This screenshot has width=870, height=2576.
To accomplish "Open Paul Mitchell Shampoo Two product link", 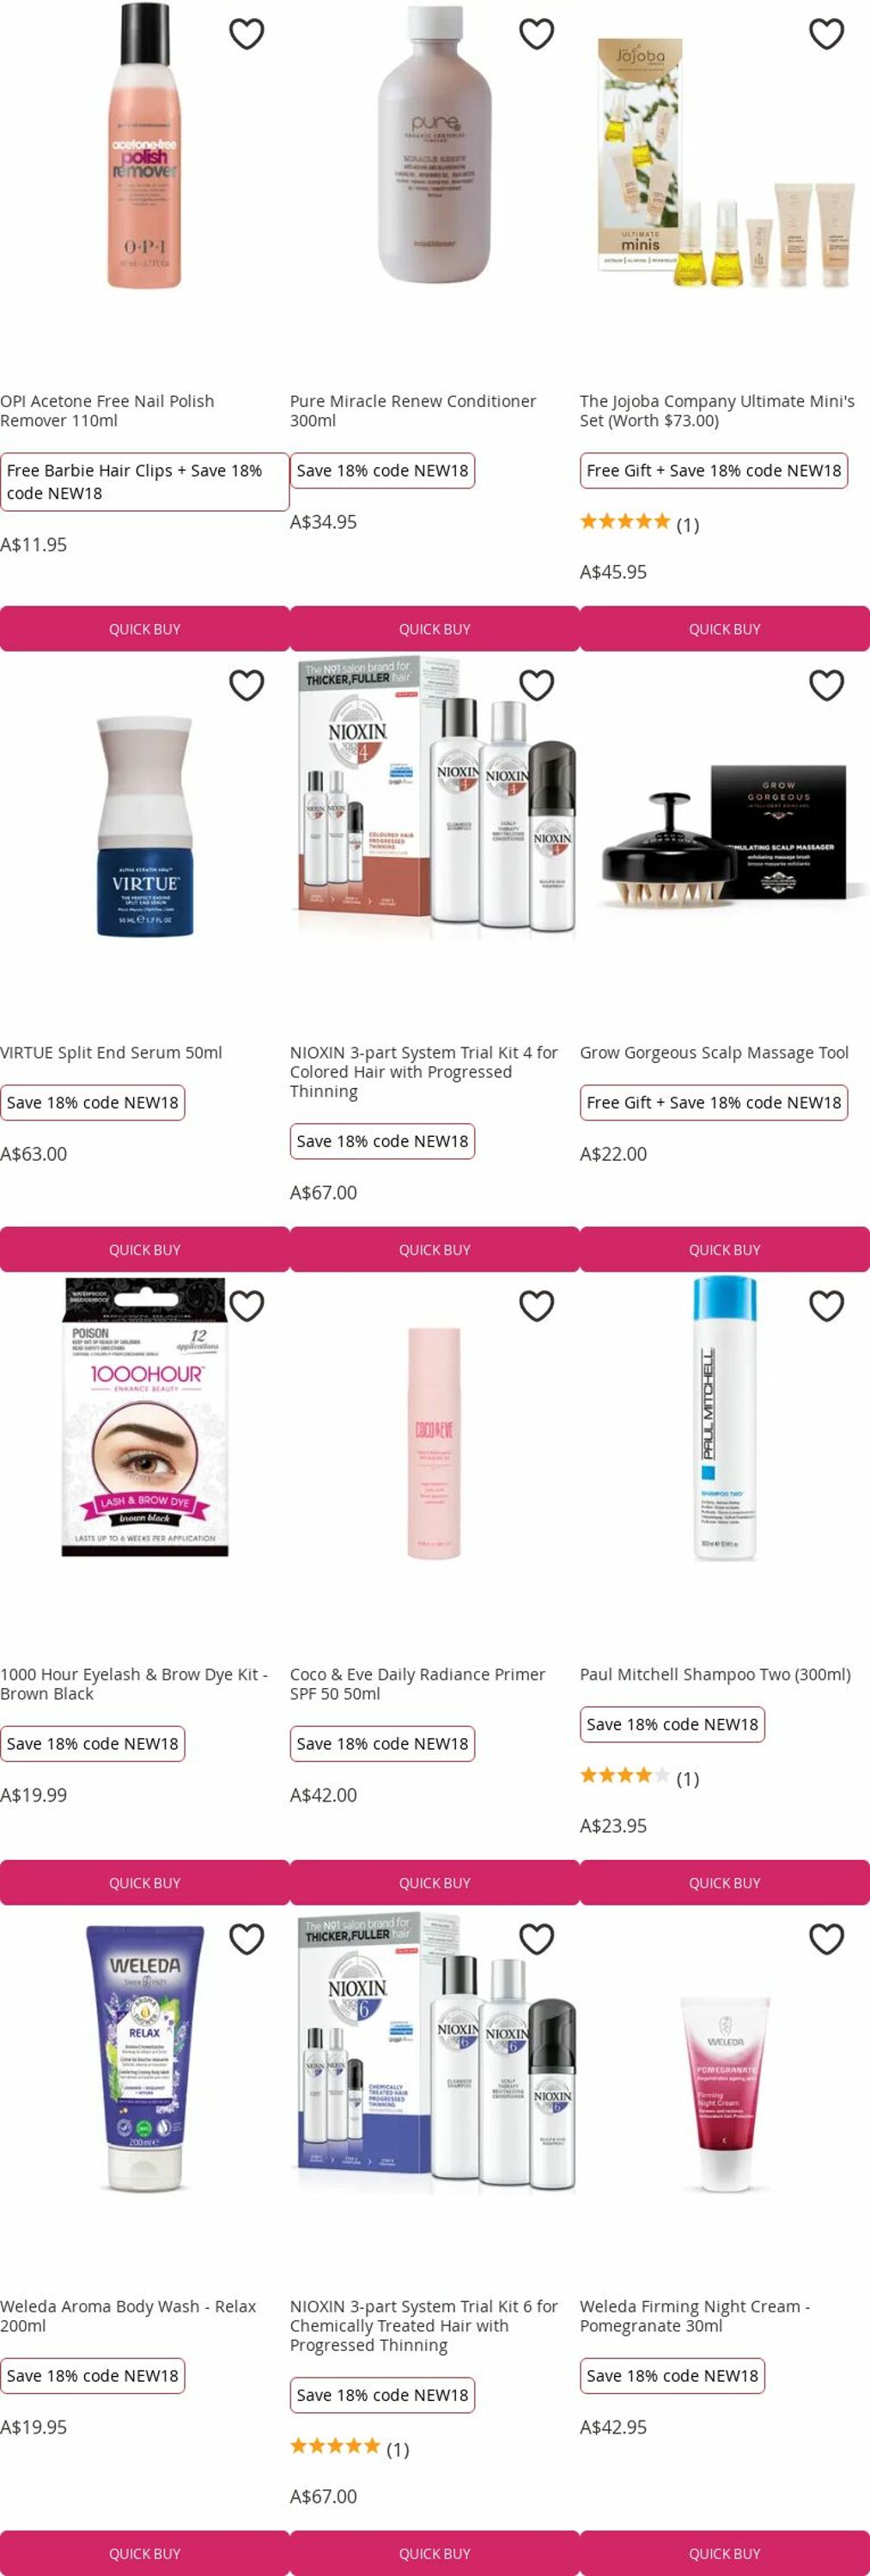I will 715,1674.
